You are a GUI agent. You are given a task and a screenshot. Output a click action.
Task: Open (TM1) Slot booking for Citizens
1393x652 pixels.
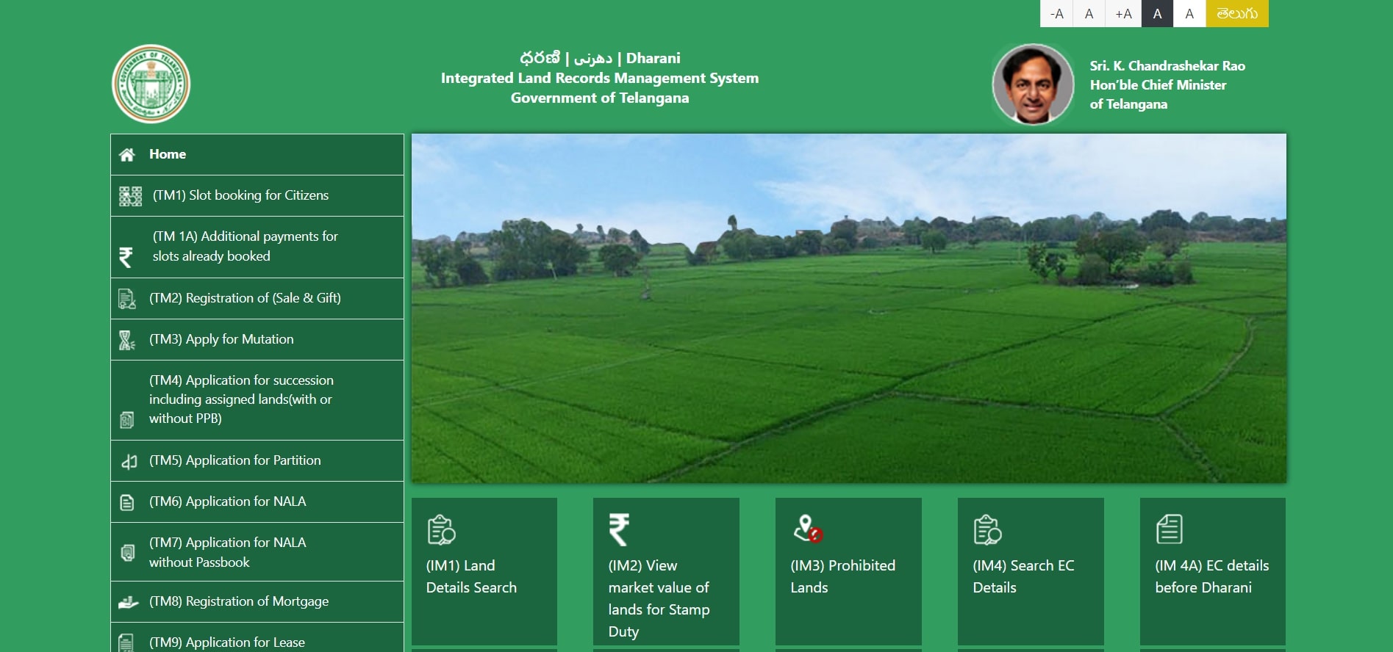point(257,195)
